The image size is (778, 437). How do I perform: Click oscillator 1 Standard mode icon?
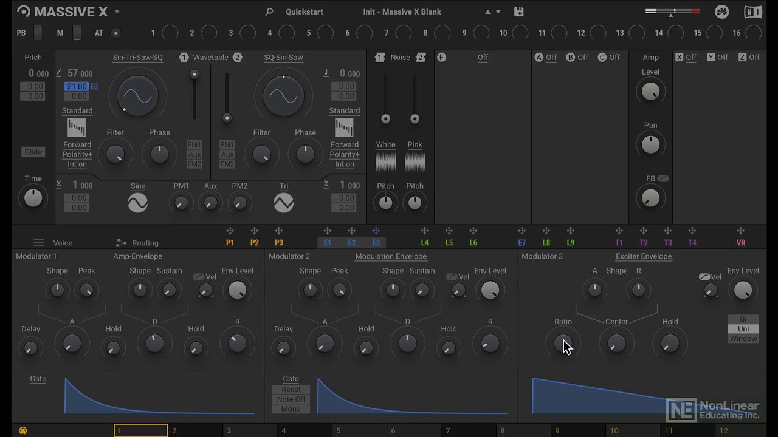77,127
